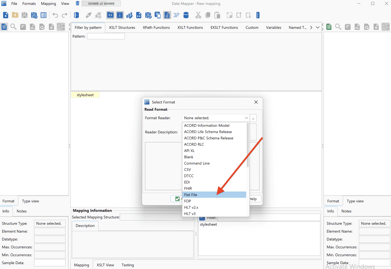Click the blue minus icon beside the Filter field
This screenshot has width=391, height=269.
click(x=202, y=218)
